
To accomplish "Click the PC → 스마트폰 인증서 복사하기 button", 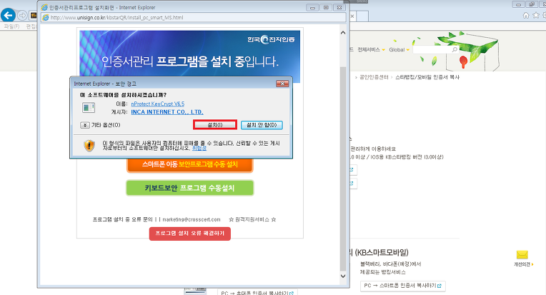I will 403,286.
